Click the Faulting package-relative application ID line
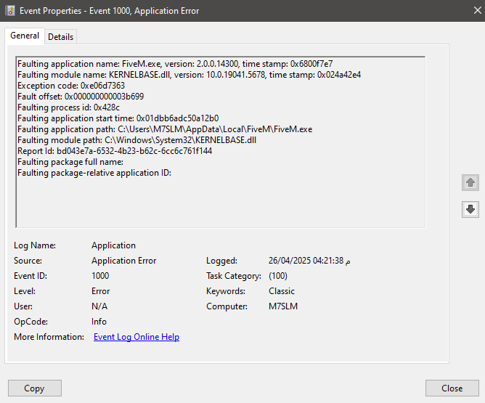Image resolution: width=485 pixels, height=403 pixels. point(94,173)
